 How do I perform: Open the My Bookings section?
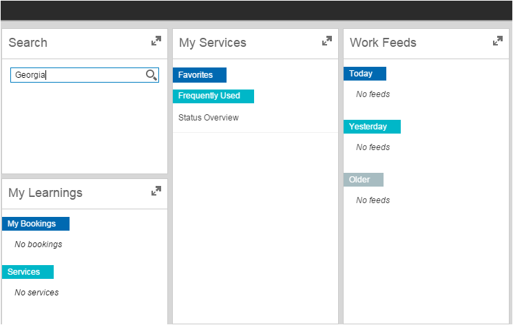coord(36,224)
